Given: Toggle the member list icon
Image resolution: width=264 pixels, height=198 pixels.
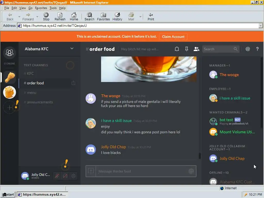Looking at the screenshot, I should click(x=196, y=49).
